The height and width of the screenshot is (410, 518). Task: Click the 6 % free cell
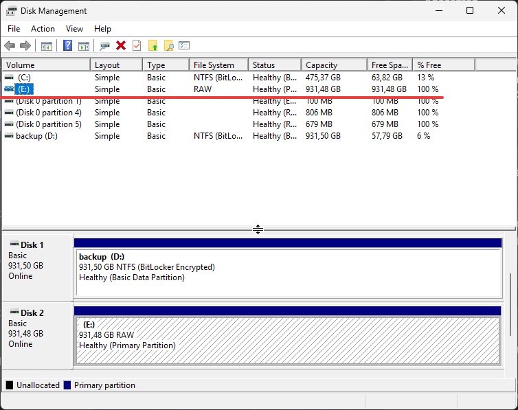423,136
